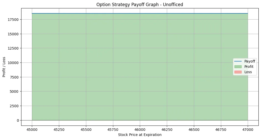This screenshot has width=261, height=139.
Task: Select the "Profit" legend label
Action: click(x=249, y=67)
